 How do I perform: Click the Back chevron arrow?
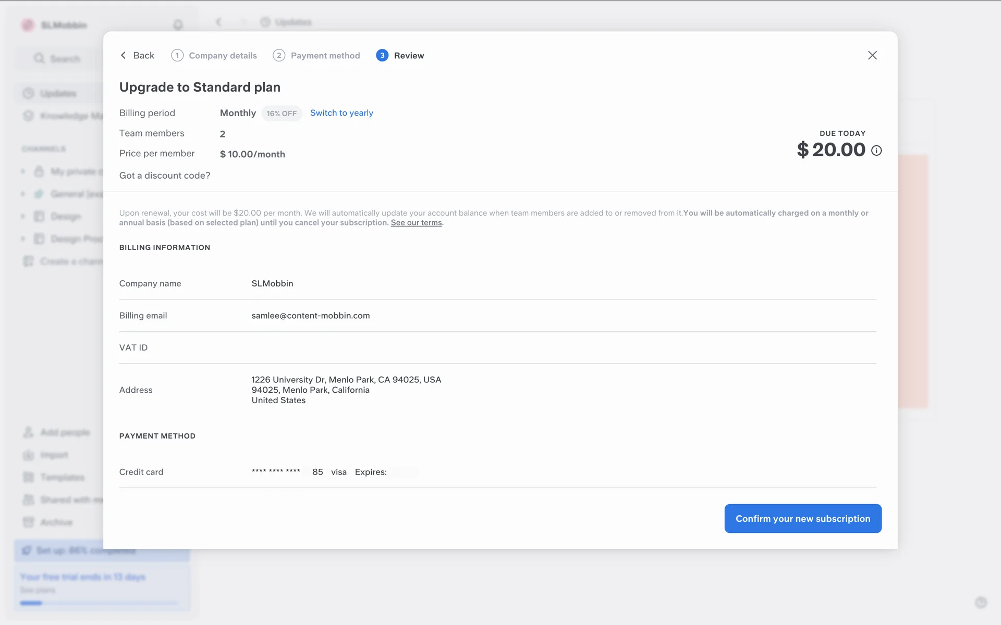(124, 55)
